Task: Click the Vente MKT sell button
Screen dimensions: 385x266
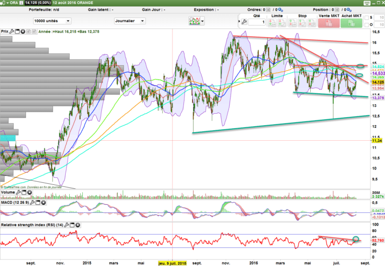Action: [328, 23]
